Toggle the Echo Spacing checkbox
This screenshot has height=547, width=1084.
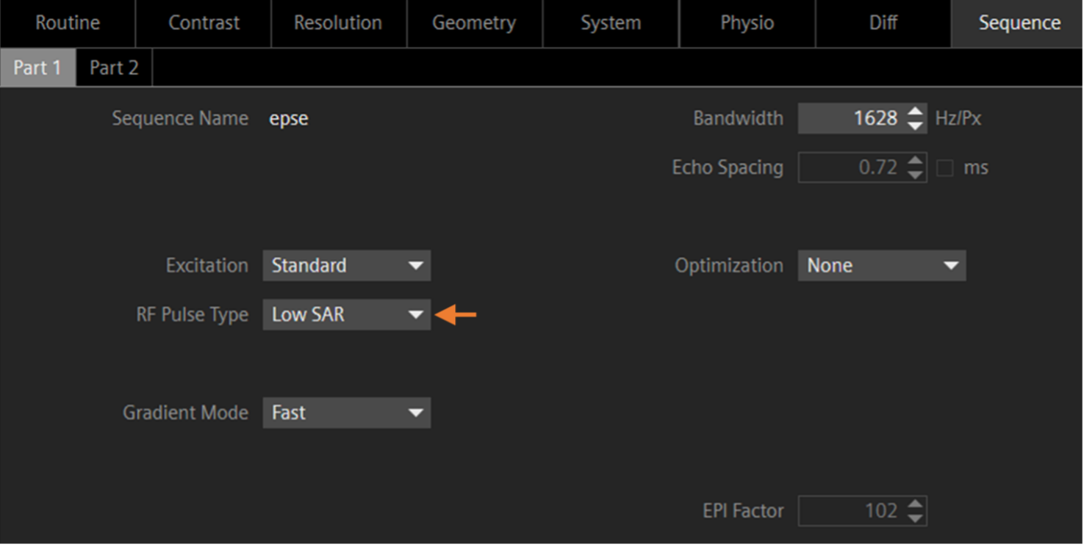click(945, 168)
